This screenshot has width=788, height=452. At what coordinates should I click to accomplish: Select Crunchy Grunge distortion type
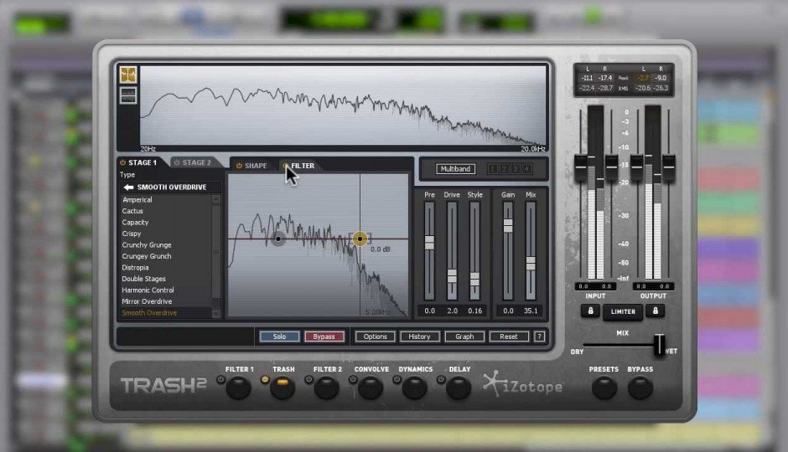click(x=147, y=244)
